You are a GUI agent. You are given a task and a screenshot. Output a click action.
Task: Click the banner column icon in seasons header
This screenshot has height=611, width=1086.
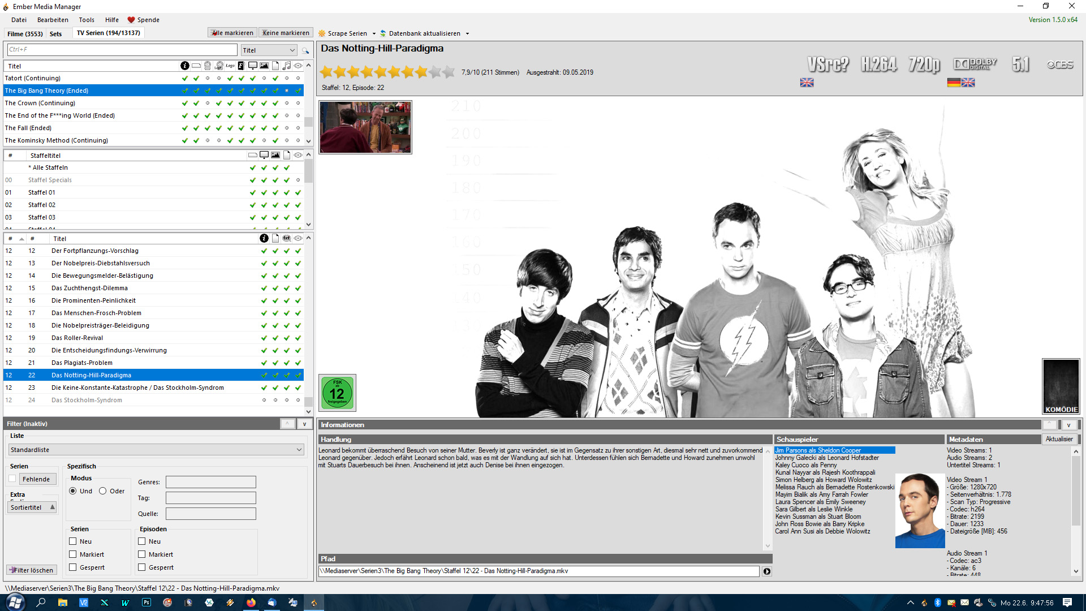pos(253,155)
